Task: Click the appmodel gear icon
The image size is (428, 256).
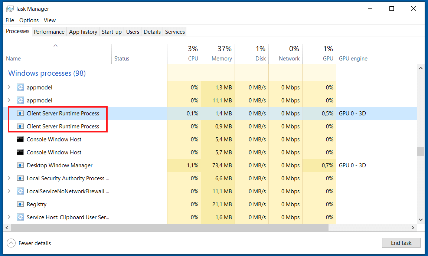Action: click(20, 87)
